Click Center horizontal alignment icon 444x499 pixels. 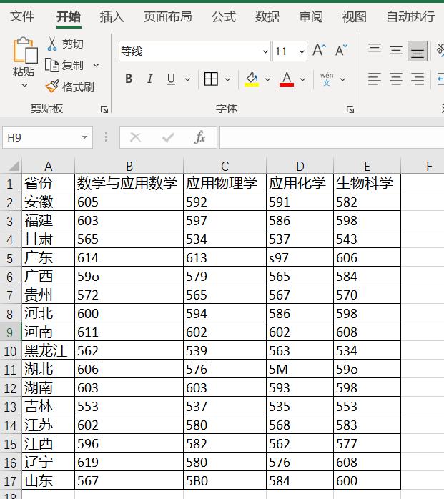coord(396,79)
